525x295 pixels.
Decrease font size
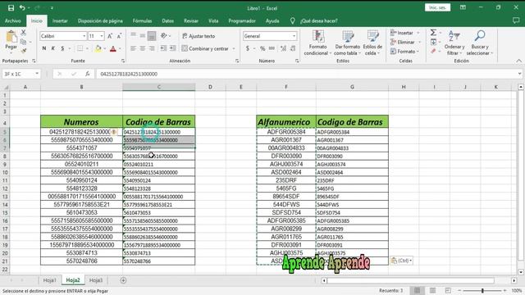click(119, 36)
